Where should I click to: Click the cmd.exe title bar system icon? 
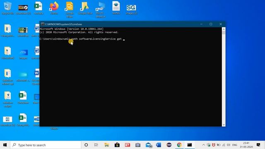pyautogui.click(x=43, y=24)
